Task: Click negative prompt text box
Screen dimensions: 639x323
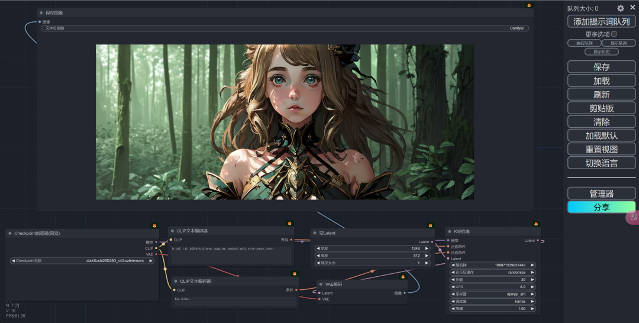Action: (x=235, y=301)
